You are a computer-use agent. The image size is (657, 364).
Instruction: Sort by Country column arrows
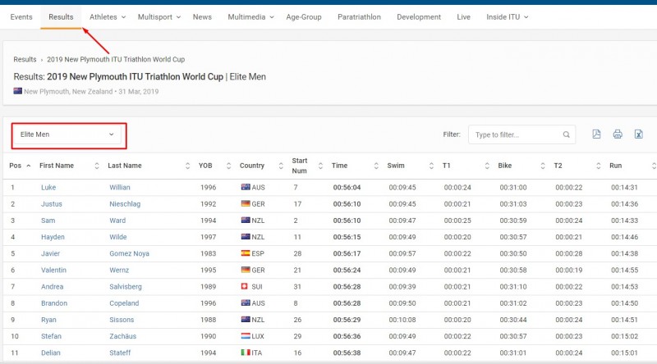[x=281, y=166]
